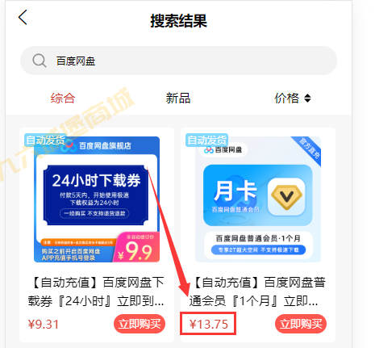Open title 百度网盘下载券『24小时』
This screenshot has width=375, height=348.
click(x=96, y=291)
